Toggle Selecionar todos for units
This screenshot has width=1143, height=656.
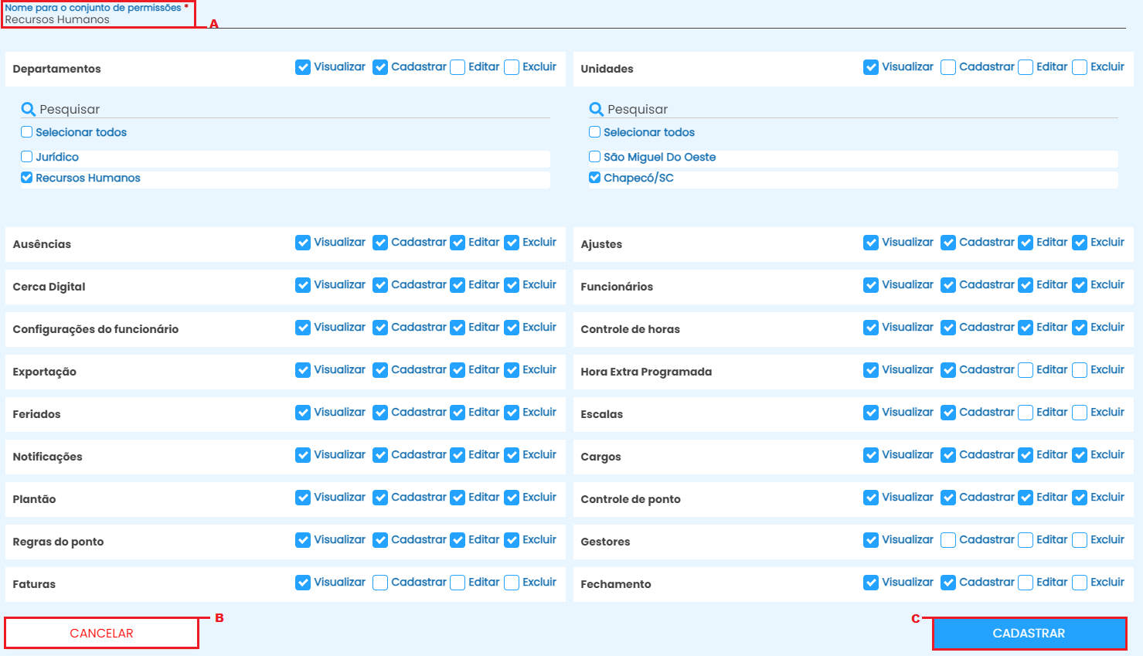595,132
